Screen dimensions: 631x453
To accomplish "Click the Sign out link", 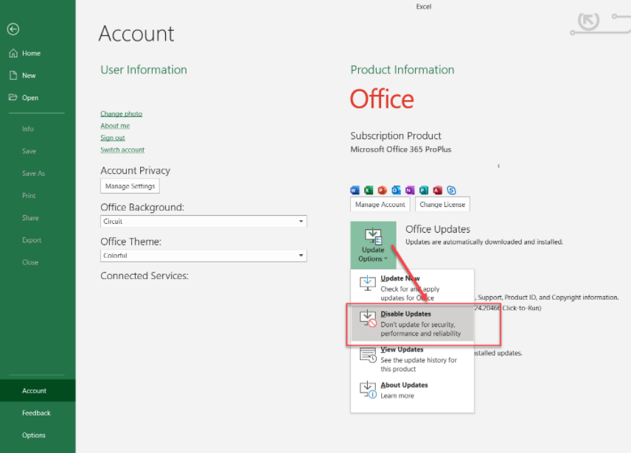I will 113,138.
